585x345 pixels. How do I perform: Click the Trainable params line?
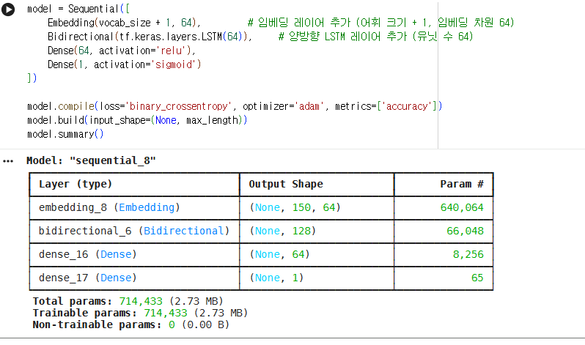tap(140, 313)
